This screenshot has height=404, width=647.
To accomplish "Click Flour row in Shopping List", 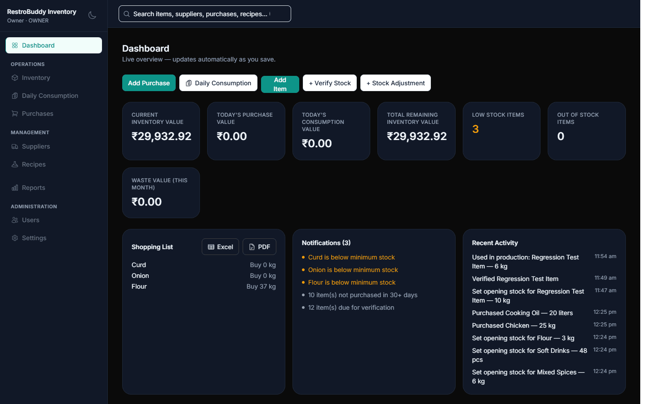I will pos(204,286).
